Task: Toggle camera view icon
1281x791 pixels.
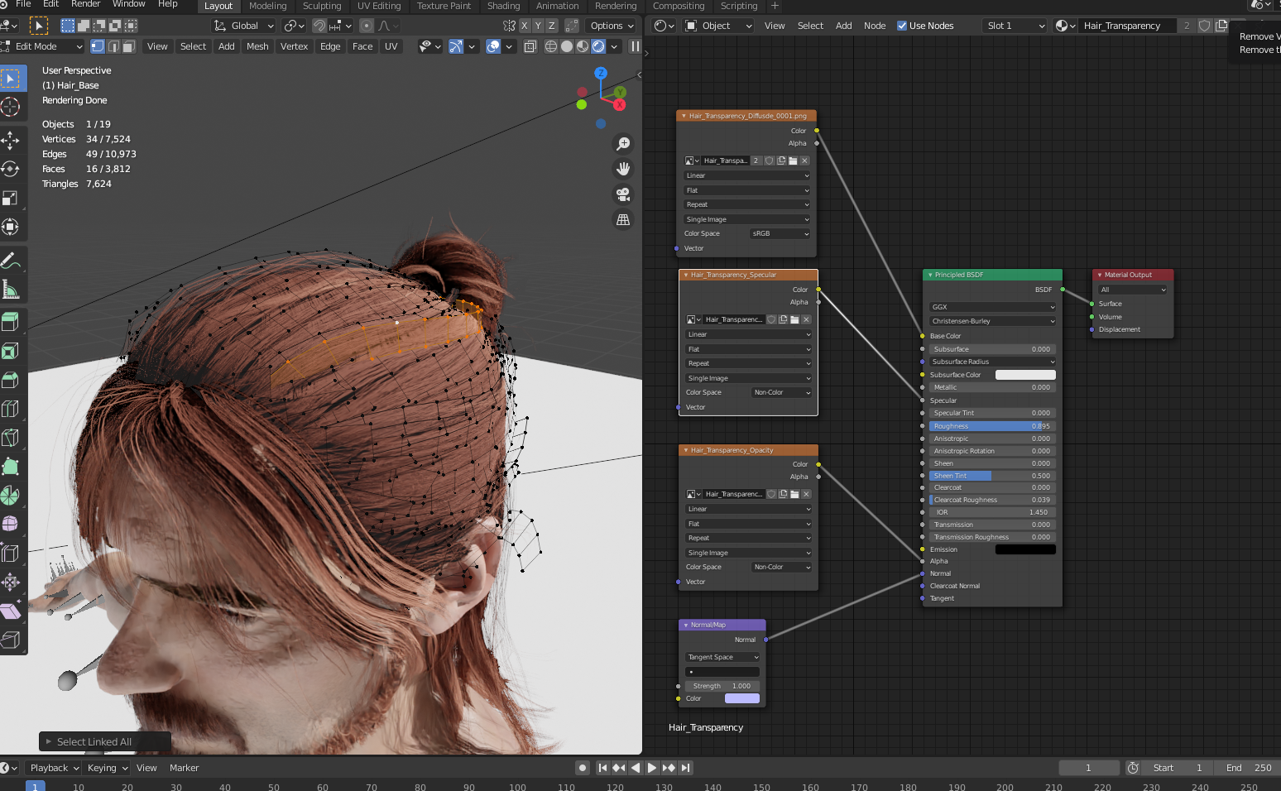Action: [x=623, y=194]
